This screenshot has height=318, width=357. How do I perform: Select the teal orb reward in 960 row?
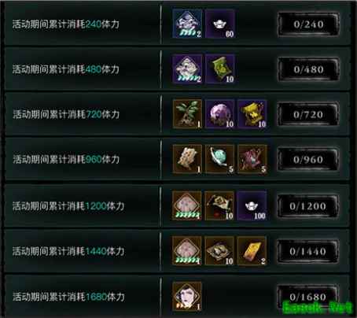click(219, 159)
